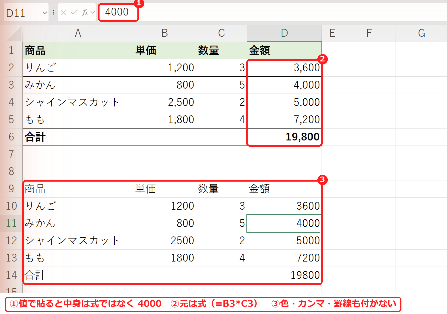Viewport: 447px width, 314px height.
Task: Click the Name Box showing D11
Action: tap(26, 13)
